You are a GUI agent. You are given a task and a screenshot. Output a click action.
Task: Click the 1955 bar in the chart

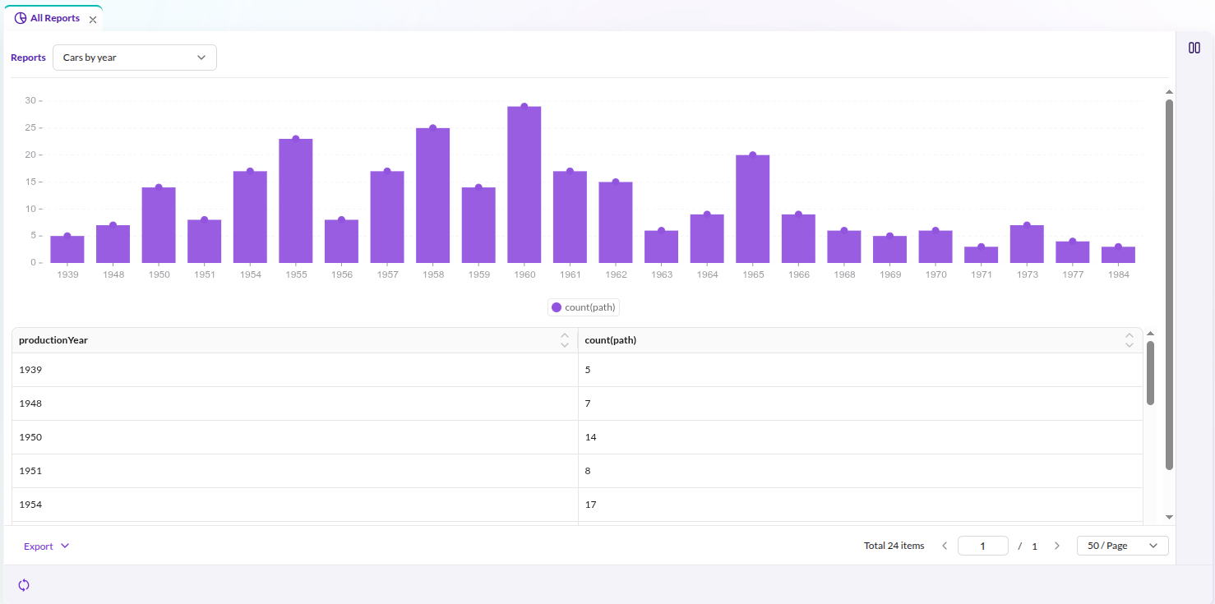pyautogui.click(x=296, y=201)
